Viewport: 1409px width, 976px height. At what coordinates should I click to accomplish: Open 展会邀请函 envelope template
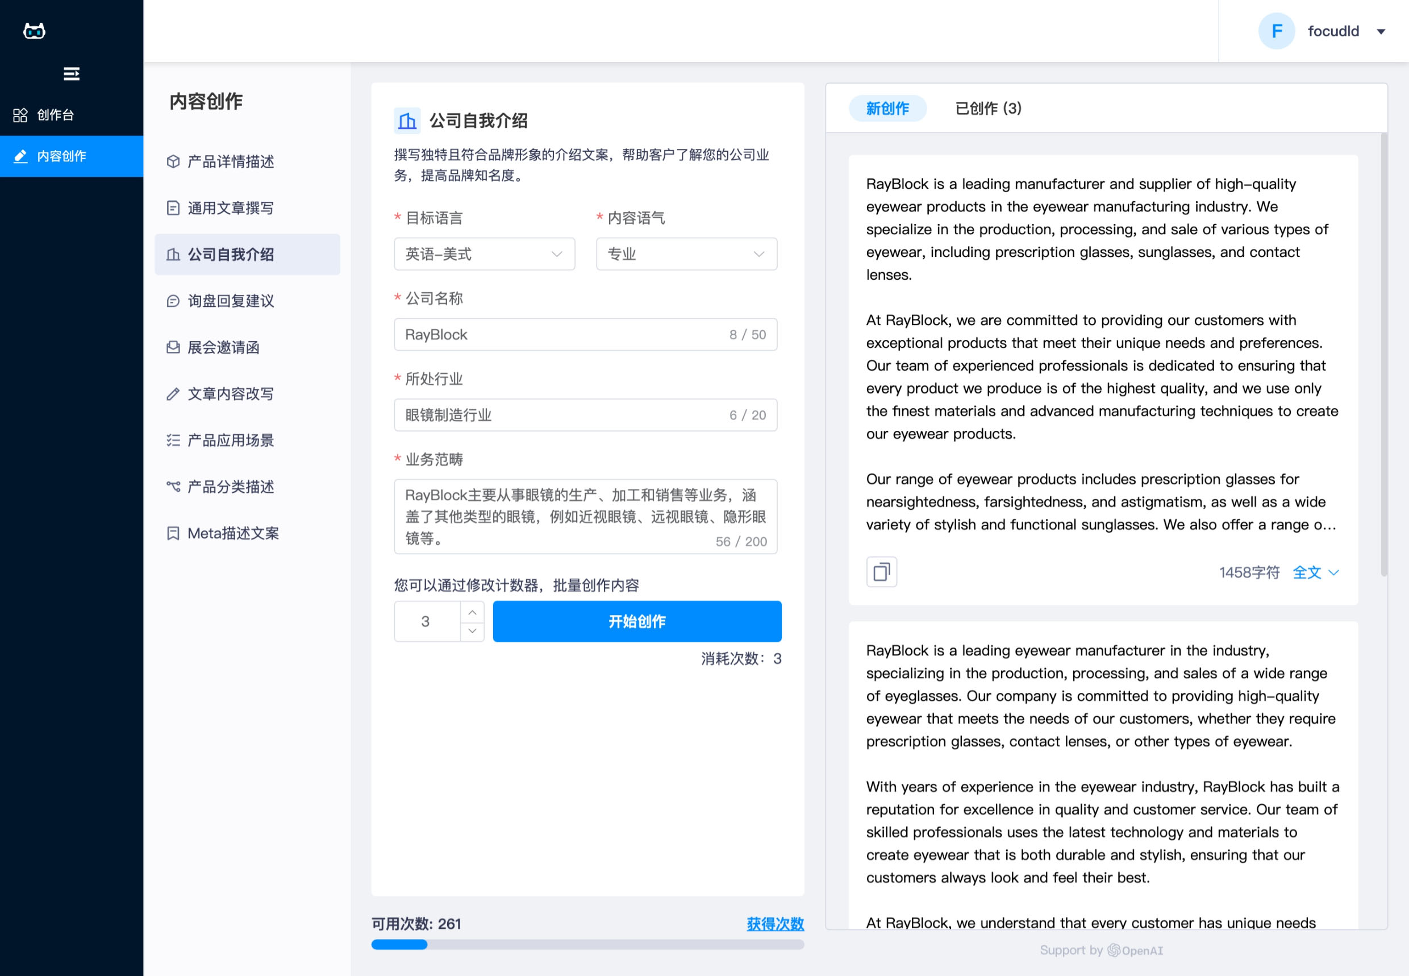[x=223, y=347]
